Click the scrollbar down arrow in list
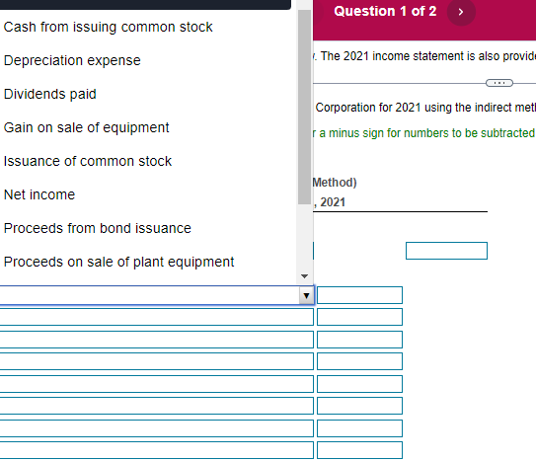 coord(304,276)
